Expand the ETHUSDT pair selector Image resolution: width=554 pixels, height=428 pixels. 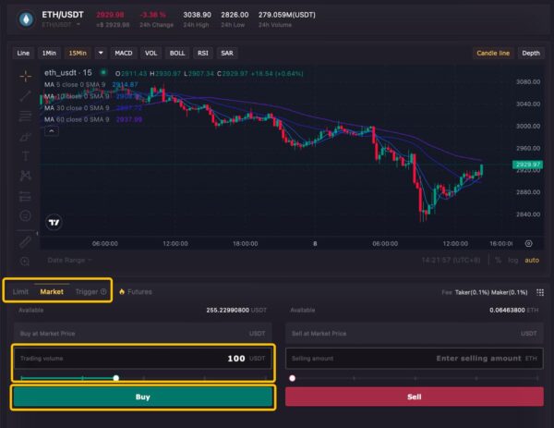(x=78, y=25)
